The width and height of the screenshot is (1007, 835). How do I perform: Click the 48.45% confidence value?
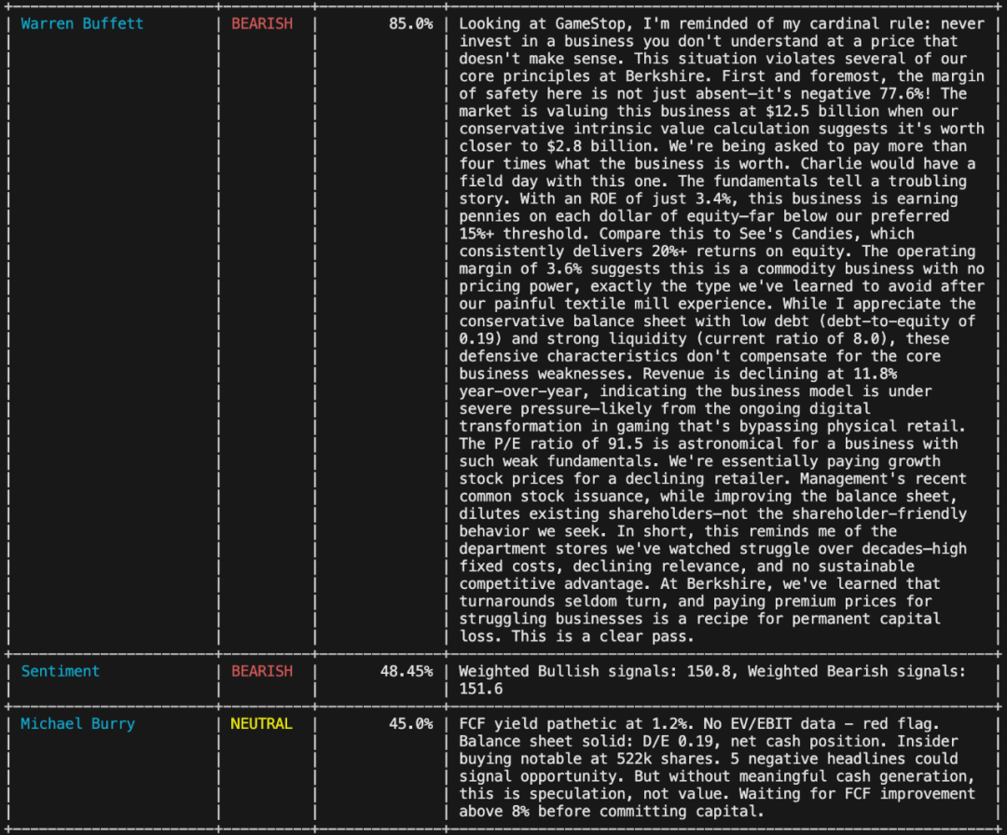(x=406, y=671)
